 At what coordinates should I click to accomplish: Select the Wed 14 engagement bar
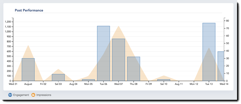click(221, 66)
